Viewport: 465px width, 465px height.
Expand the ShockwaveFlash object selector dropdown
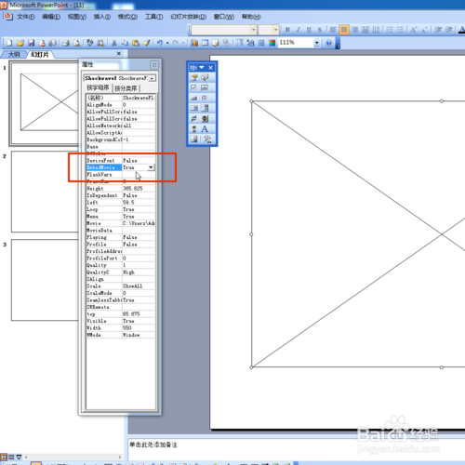pyautogui.click(x=152, y=78)
